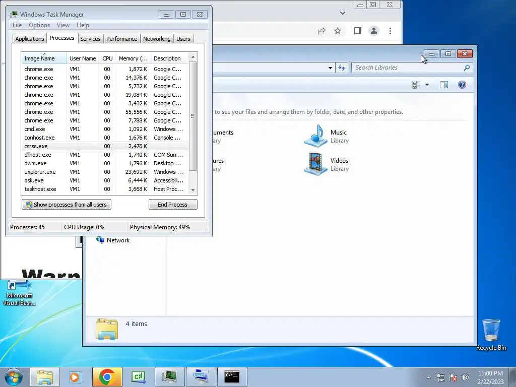Switch to Chrome in the taskbar
The width and height of the screenshot is (516, 387).
pyautogui.click(x=107, y=377)
